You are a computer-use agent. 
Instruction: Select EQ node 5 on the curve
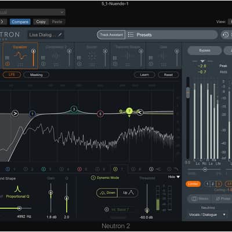(x=100, y=114)
